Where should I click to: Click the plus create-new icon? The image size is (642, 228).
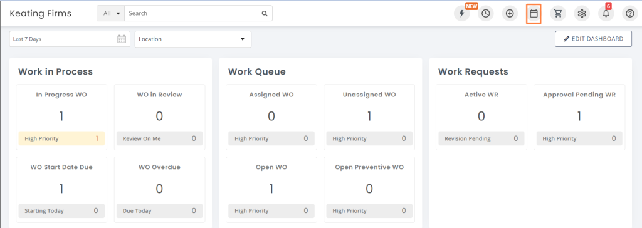click(x=510, y=14)
